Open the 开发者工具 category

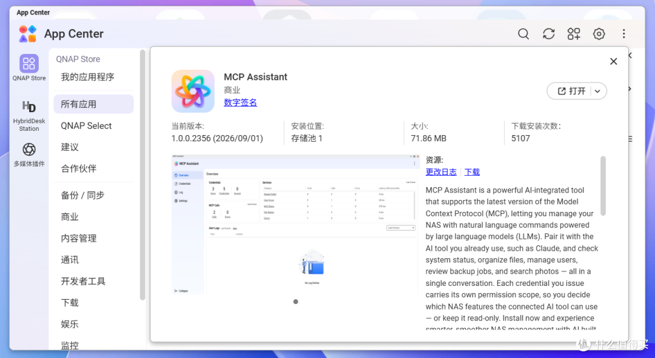click(x=83, y=281)
